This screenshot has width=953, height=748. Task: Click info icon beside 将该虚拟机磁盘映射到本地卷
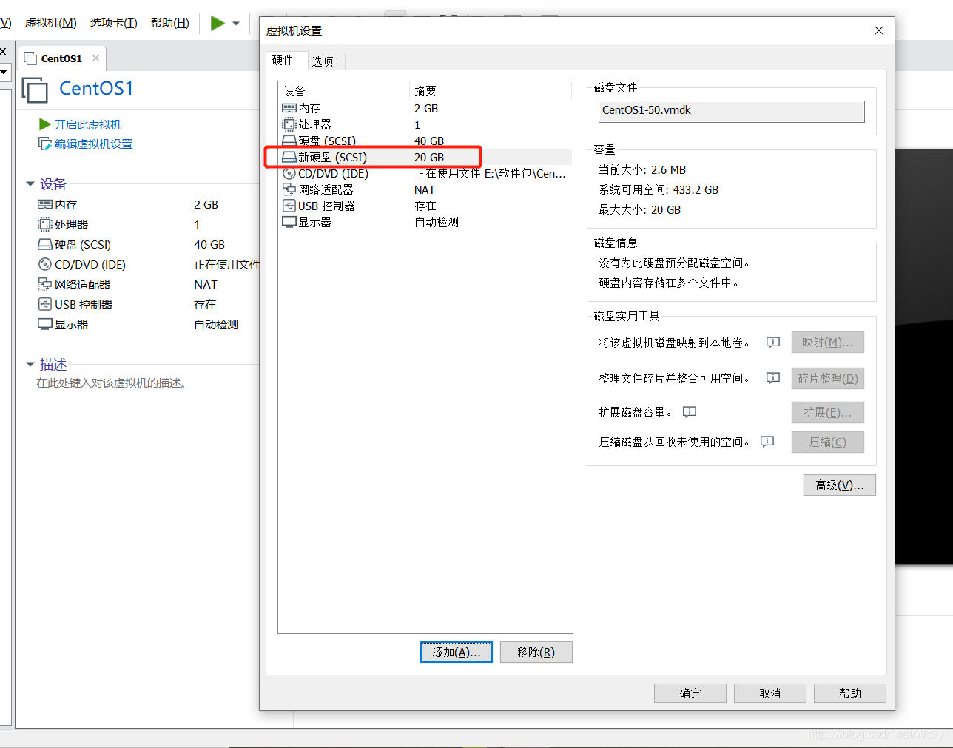click(773, 343)
